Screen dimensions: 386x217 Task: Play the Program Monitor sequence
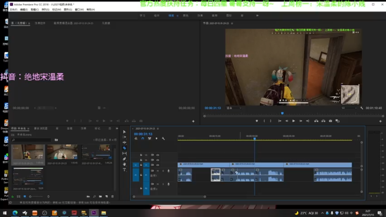(x=293, y=121)
